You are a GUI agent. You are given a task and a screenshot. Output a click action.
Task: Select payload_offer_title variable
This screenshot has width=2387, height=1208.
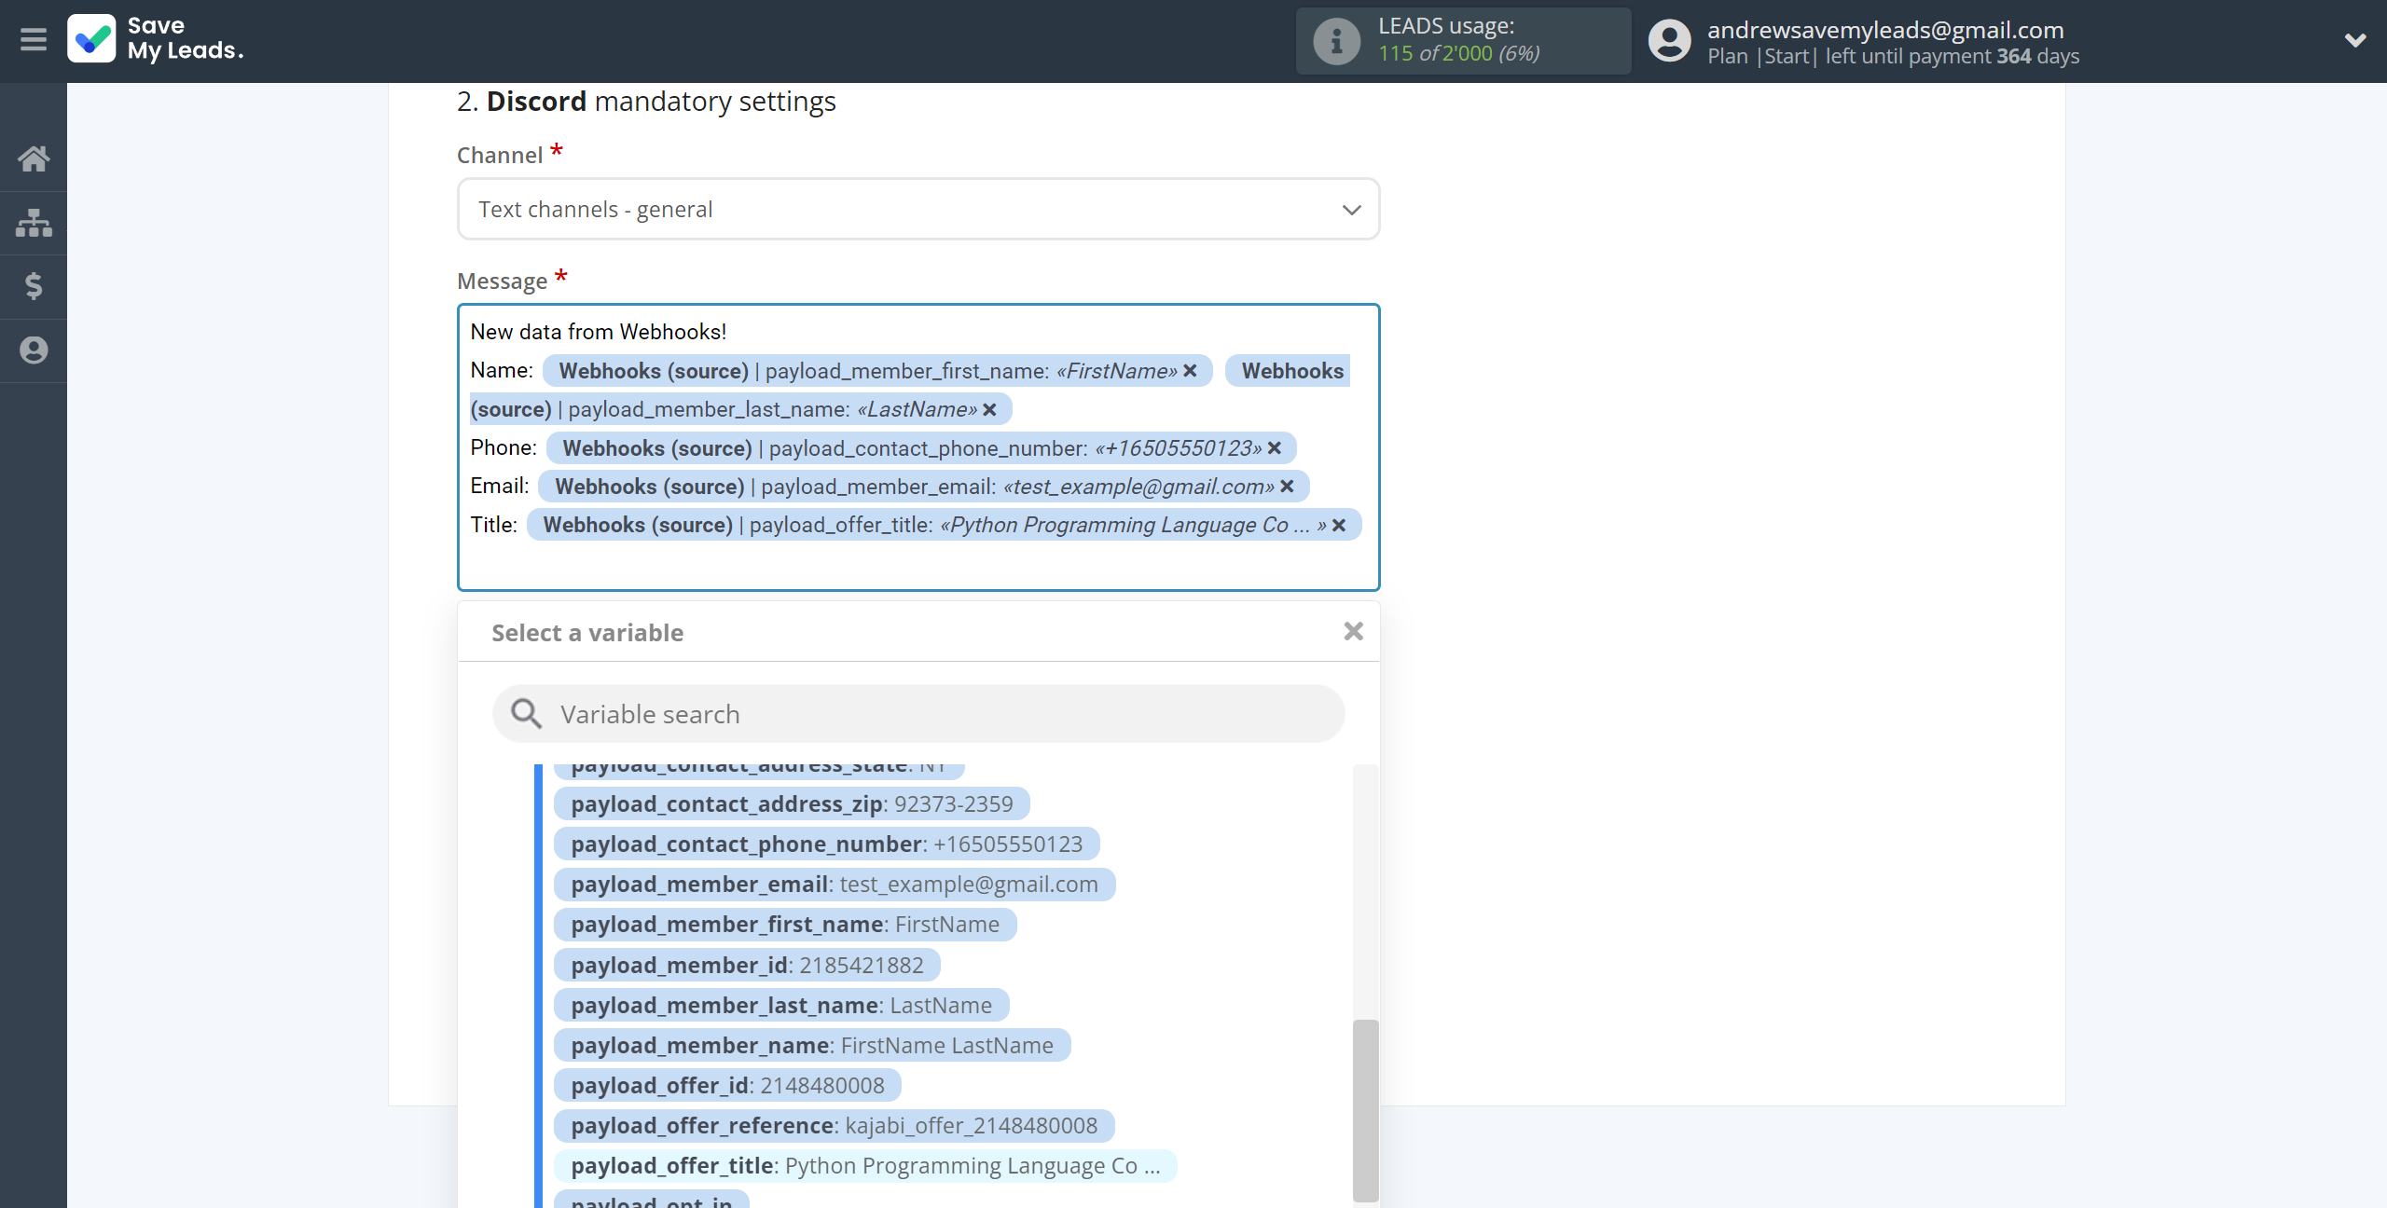click(x=865, y=1166)
